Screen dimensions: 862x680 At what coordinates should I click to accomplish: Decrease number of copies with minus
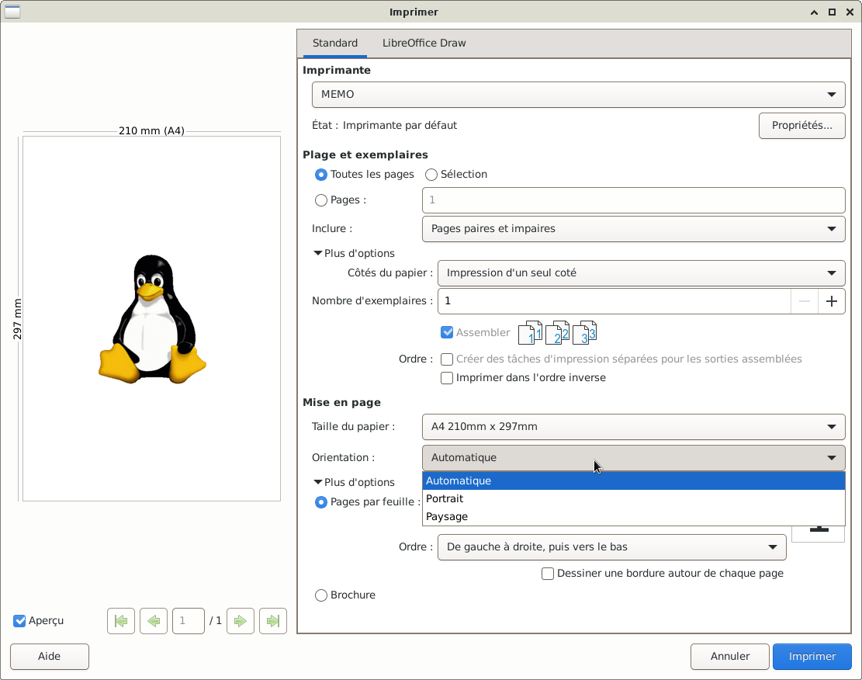(x=805, y=301)
